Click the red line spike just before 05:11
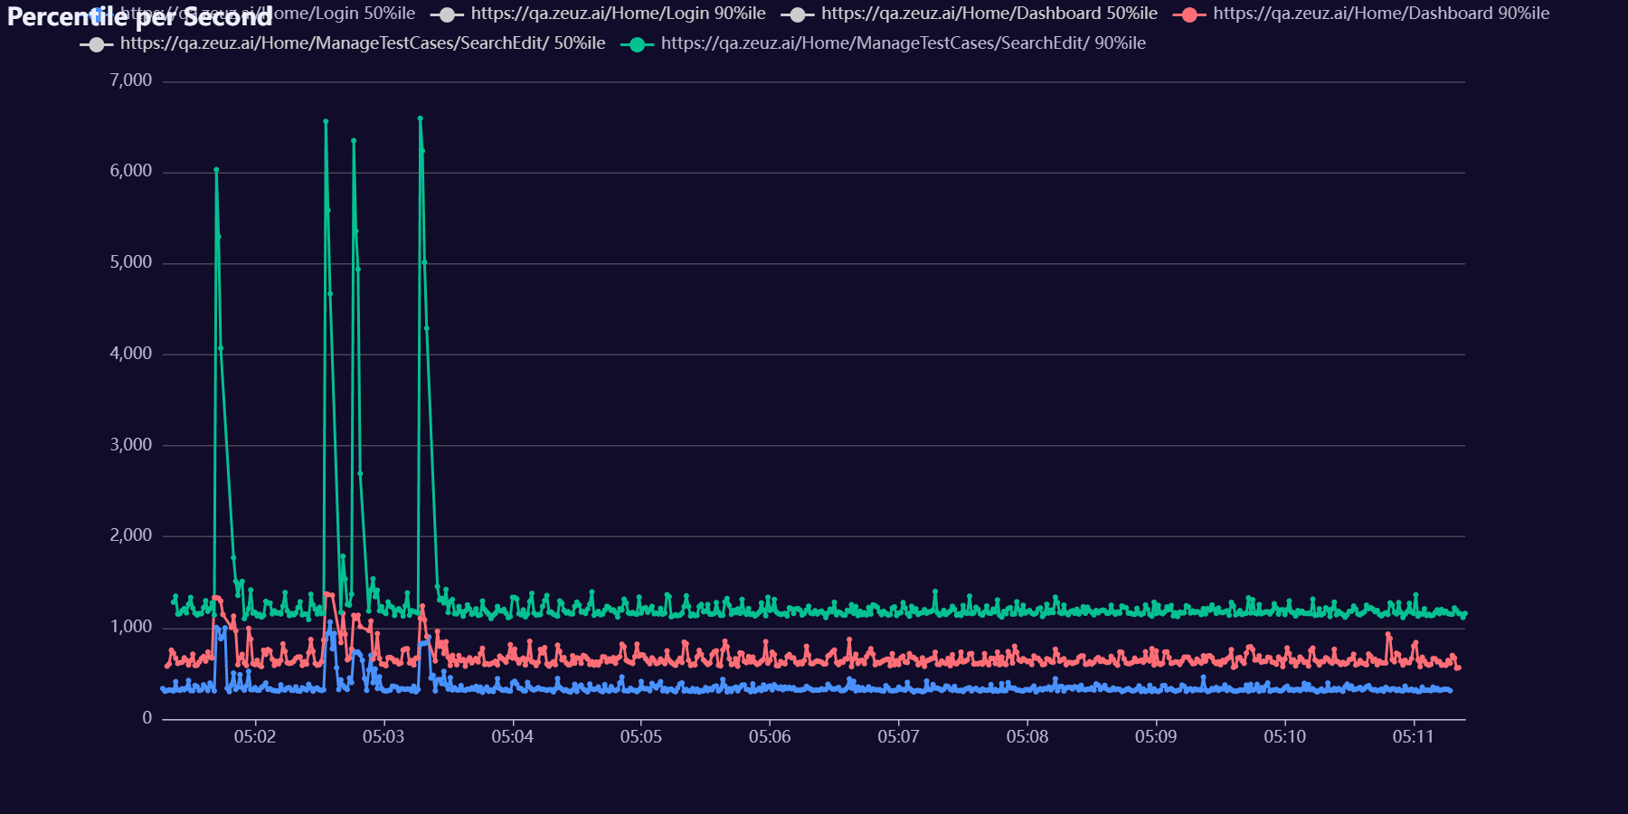Image resolution: width=1628 pixels, height=814 pixels. 1387,635
